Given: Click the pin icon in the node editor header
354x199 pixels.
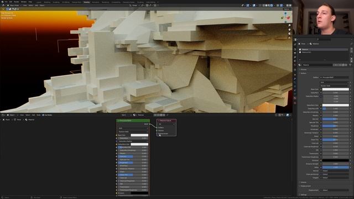Looking at the screenshot, I should pos(167,115).
